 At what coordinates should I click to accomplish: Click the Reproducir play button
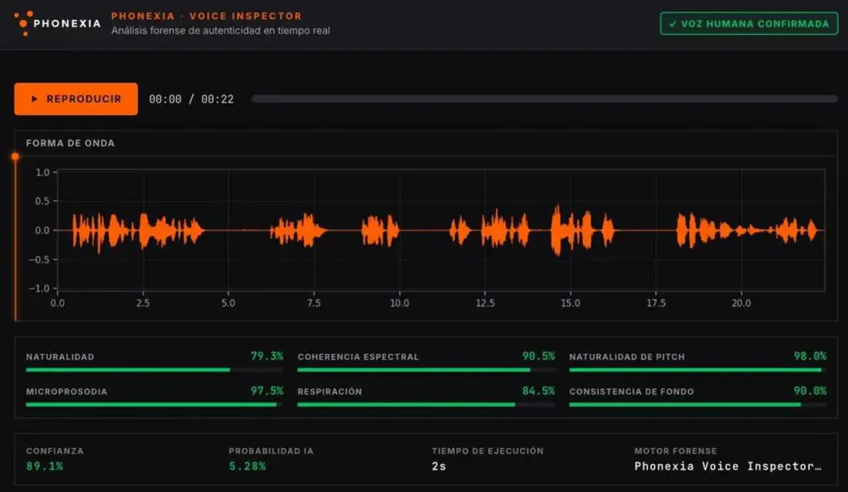click(x=75, y=99)
